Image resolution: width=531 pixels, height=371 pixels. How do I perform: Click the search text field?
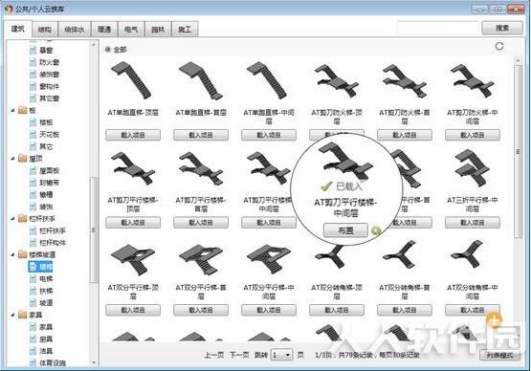pyautogui.click(x=438, y=28)
